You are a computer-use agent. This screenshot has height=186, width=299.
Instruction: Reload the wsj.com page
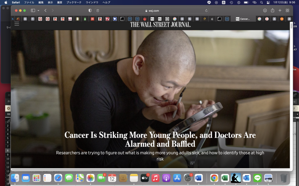(206, 10)
